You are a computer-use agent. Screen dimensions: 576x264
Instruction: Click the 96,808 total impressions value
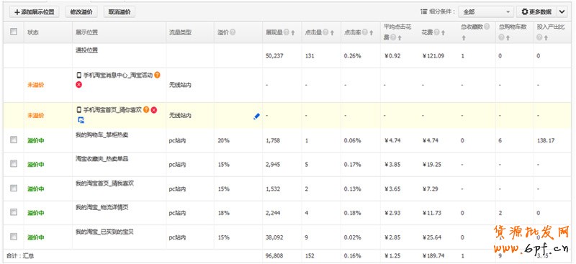coord(274,256)
